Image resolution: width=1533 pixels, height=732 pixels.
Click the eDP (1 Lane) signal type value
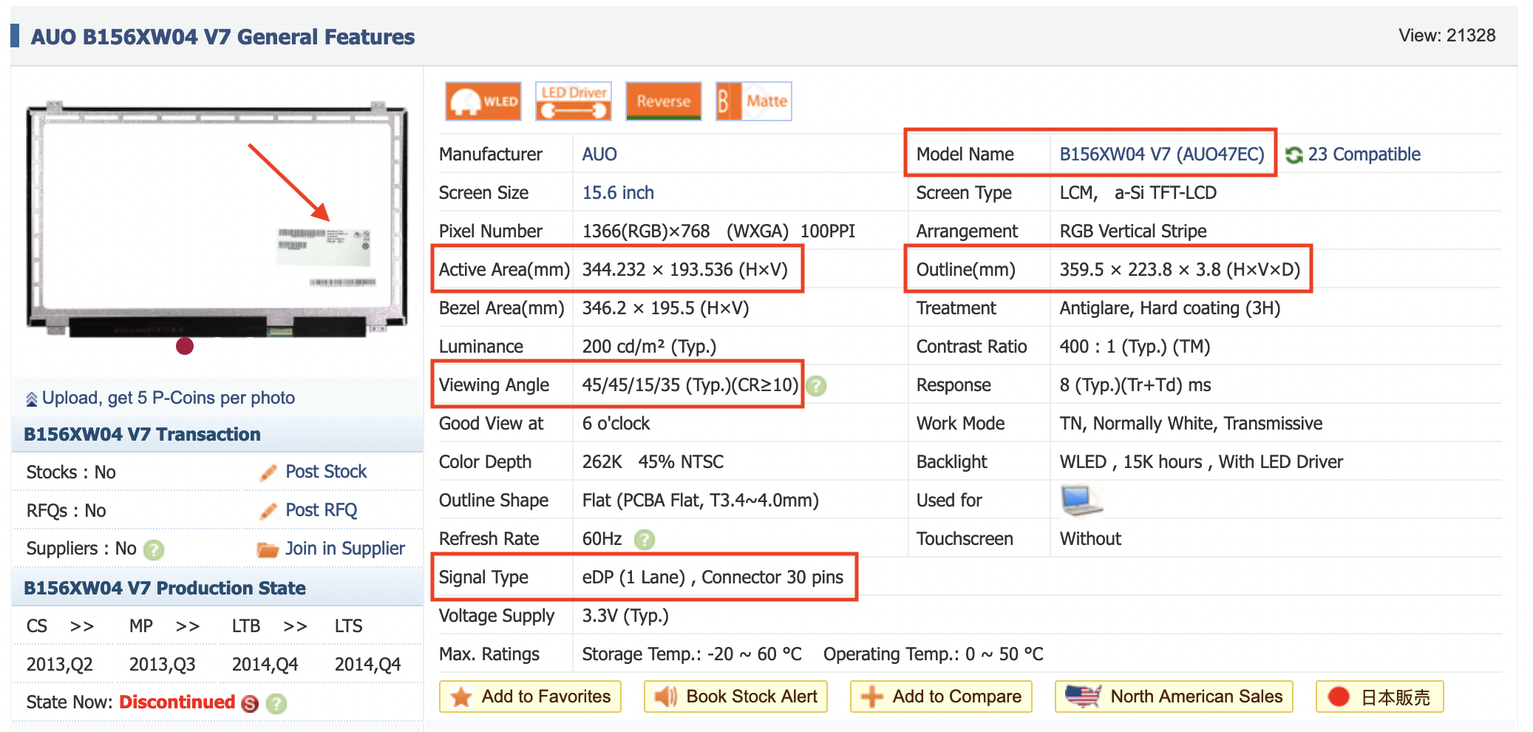coord(713,577)
